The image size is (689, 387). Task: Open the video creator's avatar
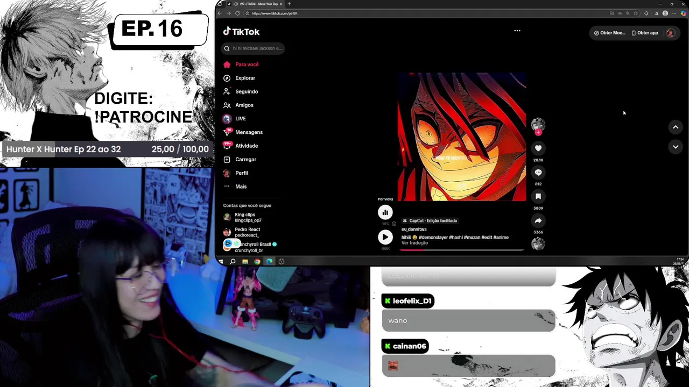coord(538,125)
